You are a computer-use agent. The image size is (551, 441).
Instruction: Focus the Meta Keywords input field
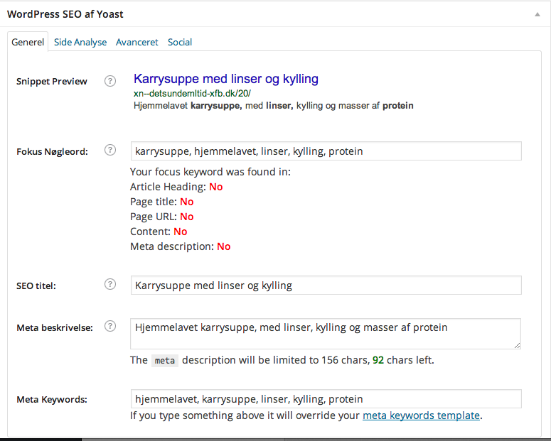326,399
